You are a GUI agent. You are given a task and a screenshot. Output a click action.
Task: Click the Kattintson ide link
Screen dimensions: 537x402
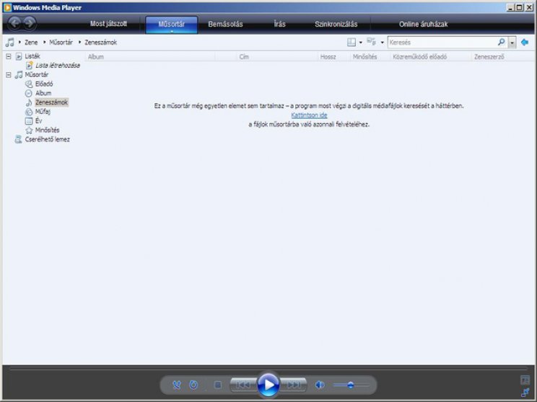pos(309,115)
